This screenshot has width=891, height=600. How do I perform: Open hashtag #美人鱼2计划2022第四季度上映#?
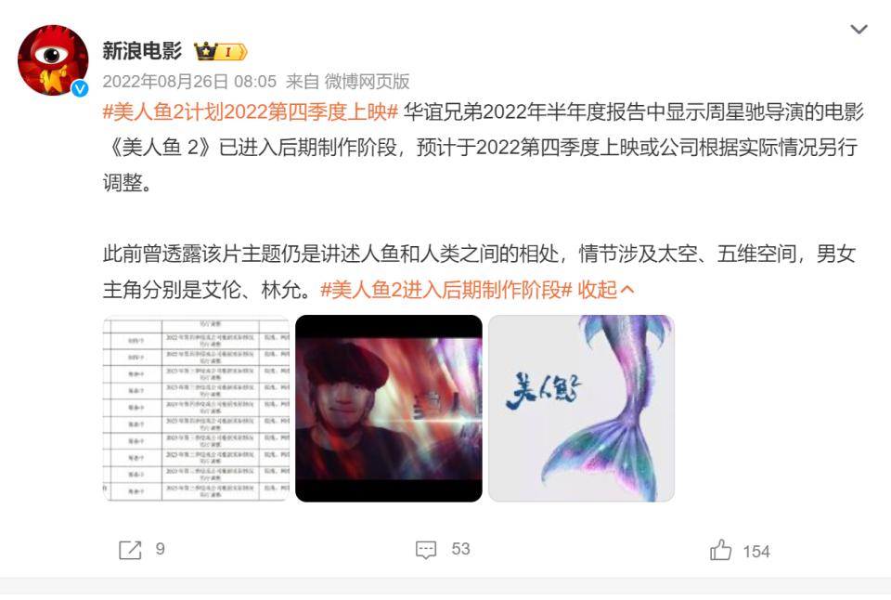pyautogui.click(x=250, y=111)
